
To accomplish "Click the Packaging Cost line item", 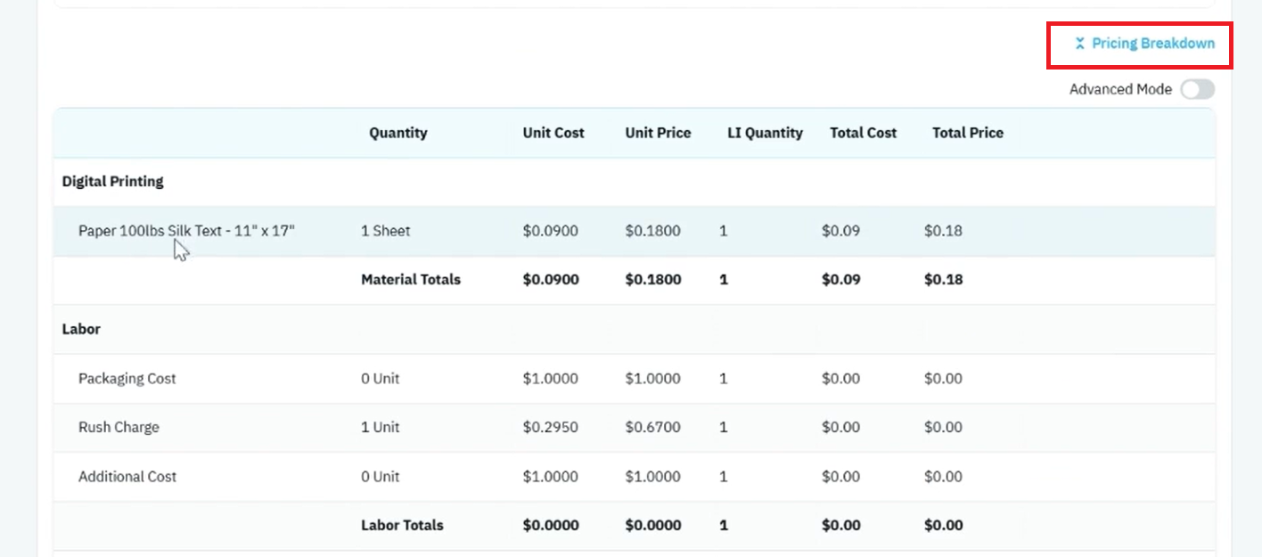I will tap(127, 378).
